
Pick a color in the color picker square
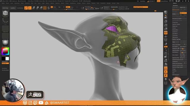[5, 51]
